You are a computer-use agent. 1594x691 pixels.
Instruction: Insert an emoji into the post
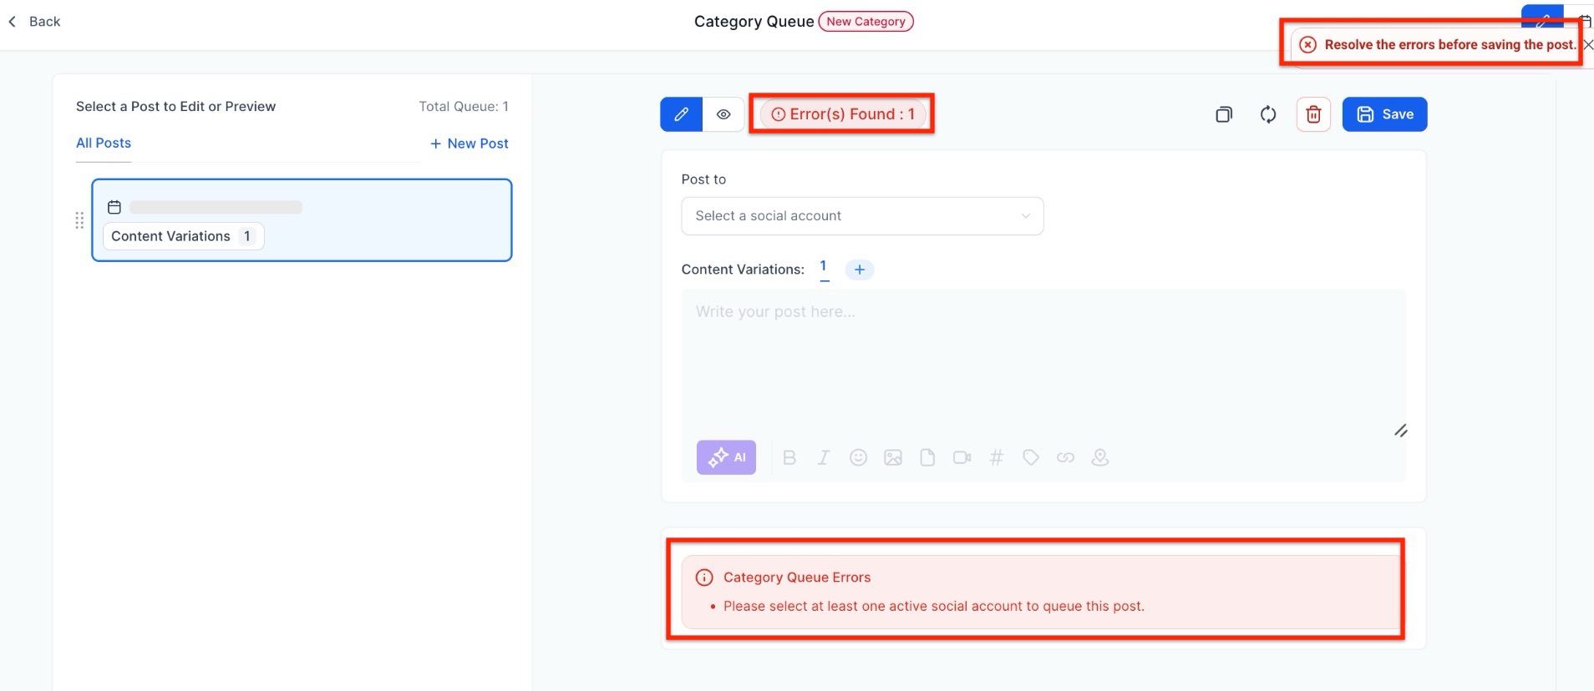click(858, 457)
